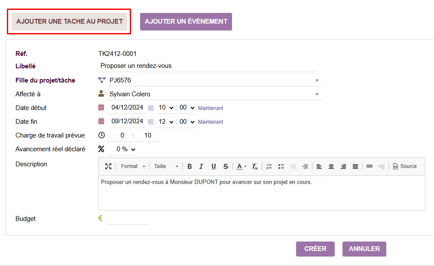This screenshot has height=266, width=434.
Task: Center align the description text
Action: (x=331, y=166)
